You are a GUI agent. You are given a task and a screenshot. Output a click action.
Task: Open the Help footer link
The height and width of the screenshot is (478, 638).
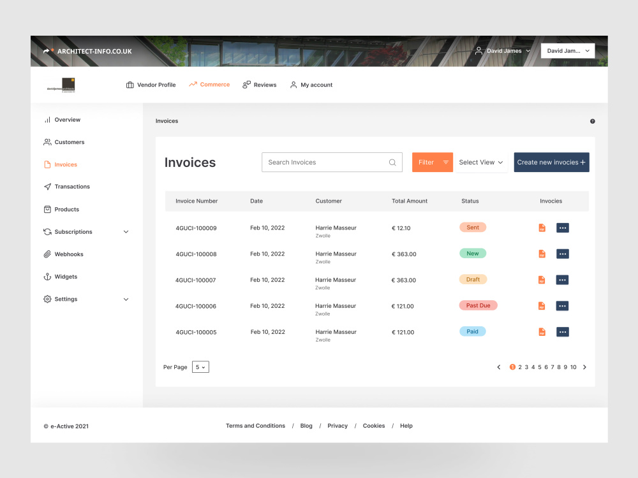coord(406,426)
